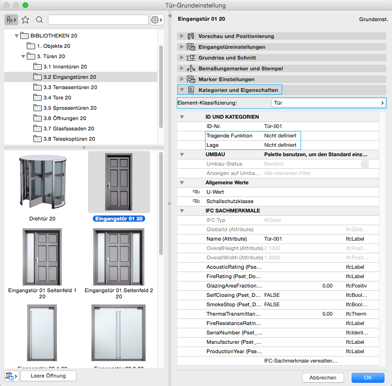Viewport: 392px width, 386px height.
Task: Collapse the 3. Türen 20 folder
Action: click(x=23, y=56)
